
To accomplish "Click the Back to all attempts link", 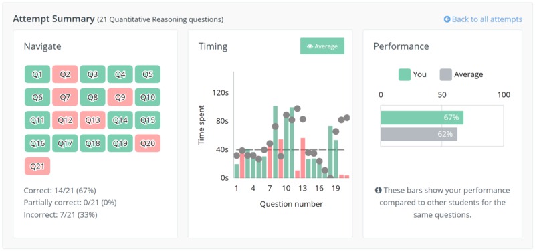I will click(x=483, y=19).
